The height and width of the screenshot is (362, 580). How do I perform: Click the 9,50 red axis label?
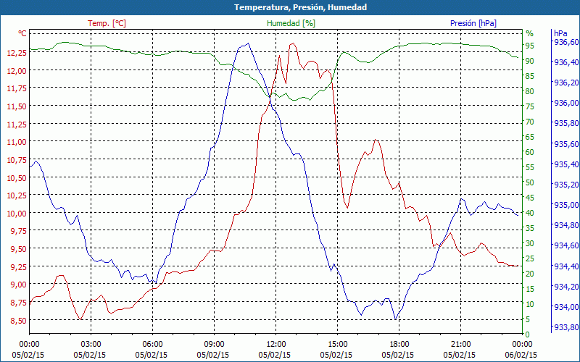click(19, 249)
